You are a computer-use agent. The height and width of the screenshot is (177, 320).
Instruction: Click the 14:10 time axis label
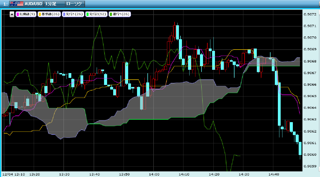[183, 174]
